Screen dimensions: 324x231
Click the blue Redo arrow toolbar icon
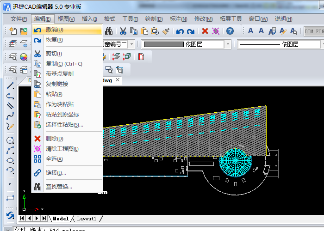[191, 31]
